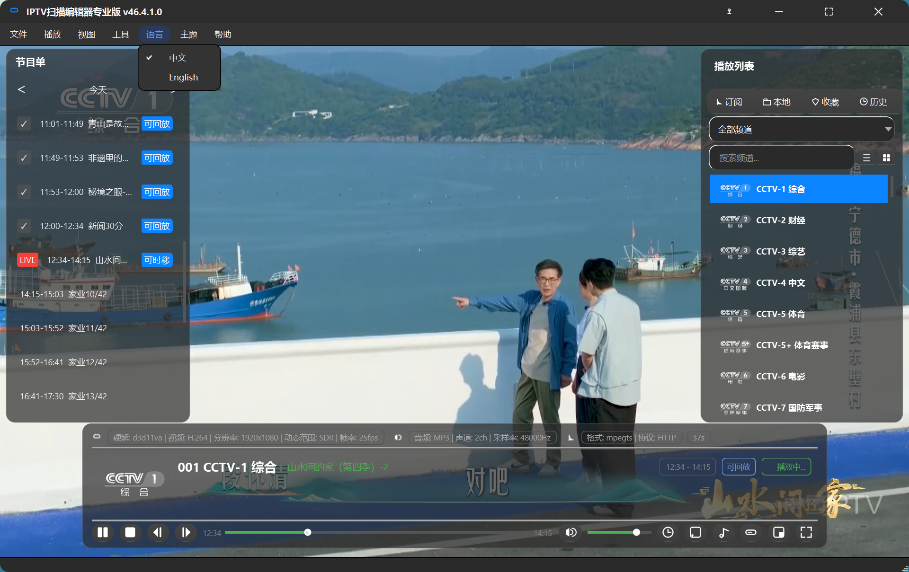This screenshot has height=572, width=909.
Task: Stop playback with the stop button
Action: (x=130, y=533)
